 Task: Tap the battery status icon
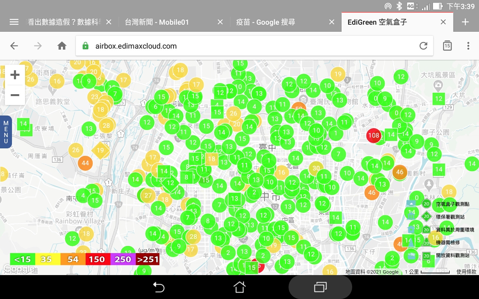(437, 6)
